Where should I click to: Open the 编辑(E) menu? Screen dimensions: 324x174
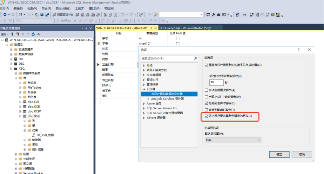18,8
